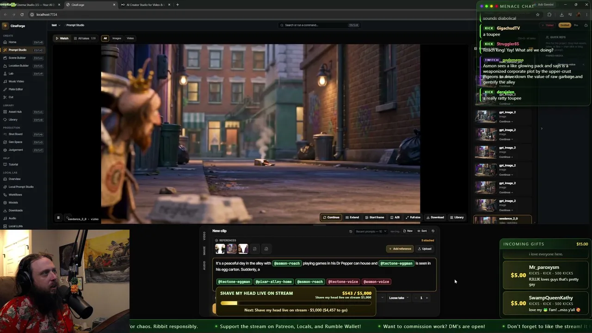
Task: Select the VIDEO vertical tab
Action: coord(204,236)
